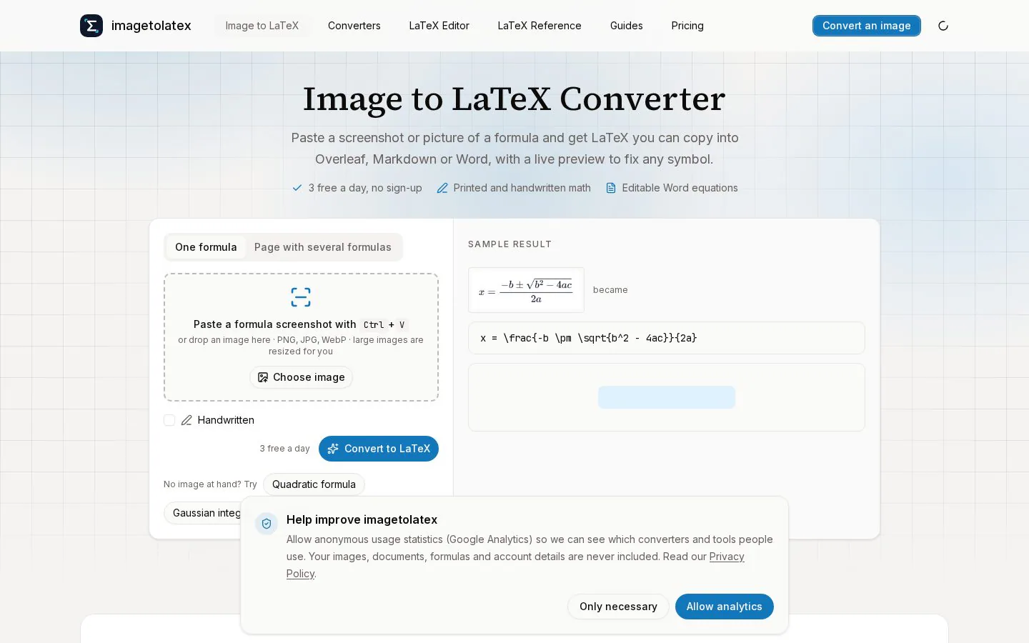This screenshot has height=643, width=1029.
Task: Open the Converters menu
Action: pos(354,26)
